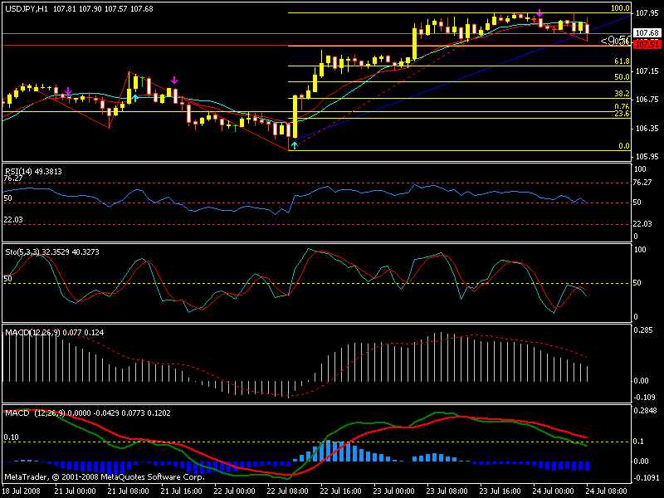
Task: Click 21 Jul 16:00 on the time axis
Action: click(x=181, y=491)
